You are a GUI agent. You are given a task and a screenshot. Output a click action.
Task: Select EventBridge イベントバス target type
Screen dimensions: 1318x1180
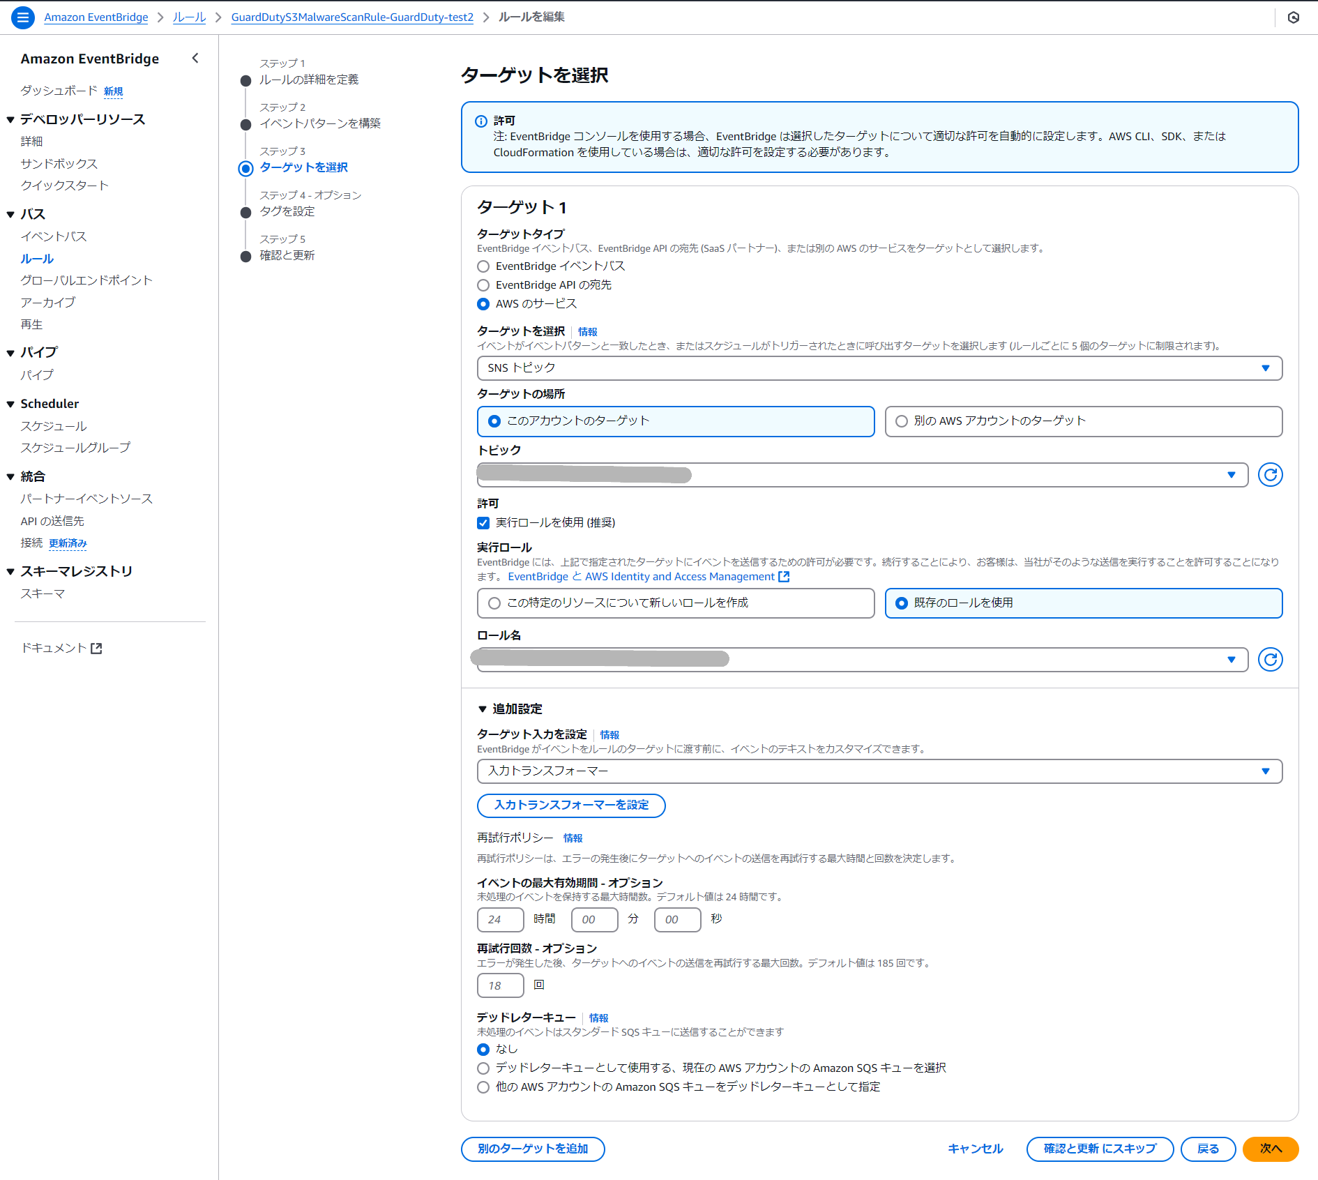tap(483, 266)
